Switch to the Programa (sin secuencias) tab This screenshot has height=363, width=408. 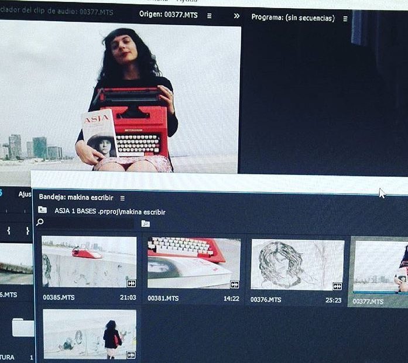[293, 18]
